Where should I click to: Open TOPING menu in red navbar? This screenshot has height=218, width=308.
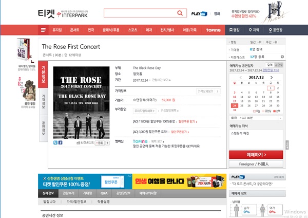click(x=214, y=30)
